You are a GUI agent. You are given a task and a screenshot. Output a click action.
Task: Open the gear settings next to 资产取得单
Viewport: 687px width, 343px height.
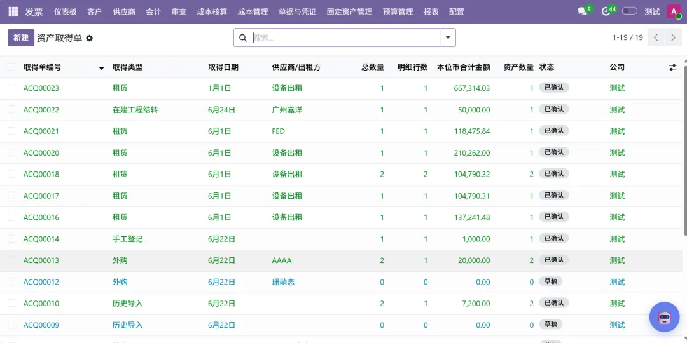point(90,38)
